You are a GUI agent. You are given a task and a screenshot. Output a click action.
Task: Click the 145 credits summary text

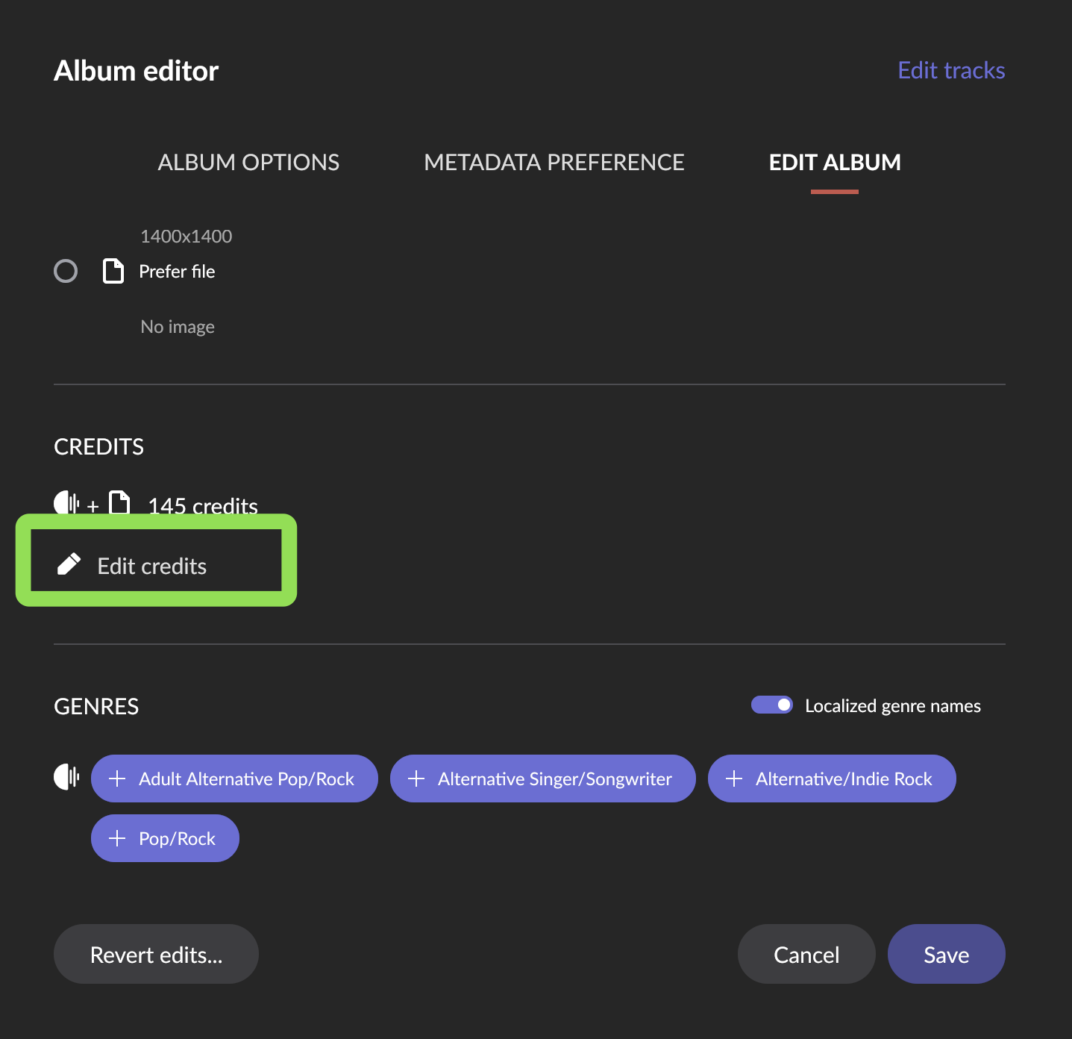[x=203, y=505]
